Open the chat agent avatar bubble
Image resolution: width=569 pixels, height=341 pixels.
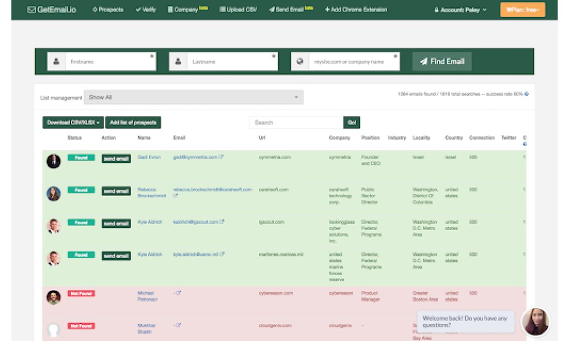[535, 322]
